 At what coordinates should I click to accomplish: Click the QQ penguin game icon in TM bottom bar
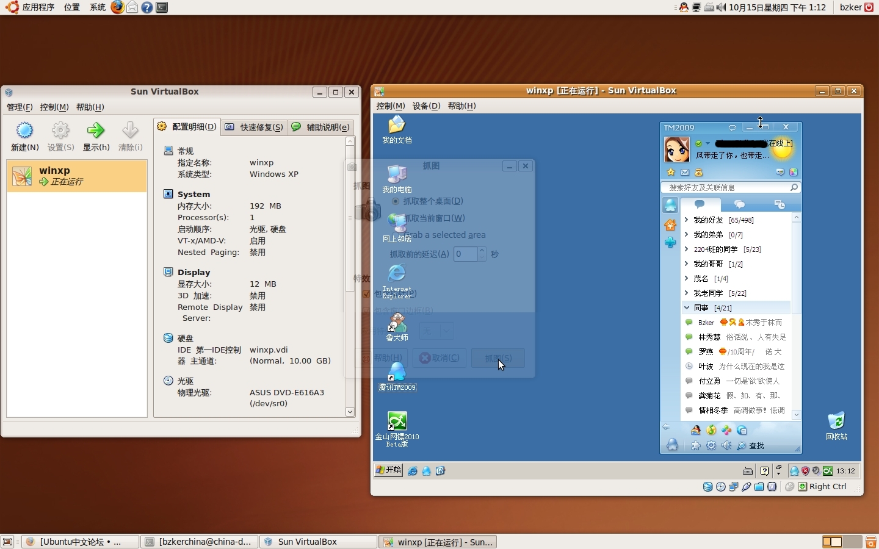pyautogui.click(x=696, y=430)
